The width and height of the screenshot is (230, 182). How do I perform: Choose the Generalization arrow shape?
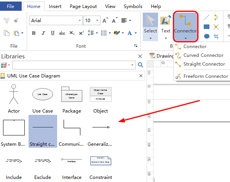coord(101,127)
